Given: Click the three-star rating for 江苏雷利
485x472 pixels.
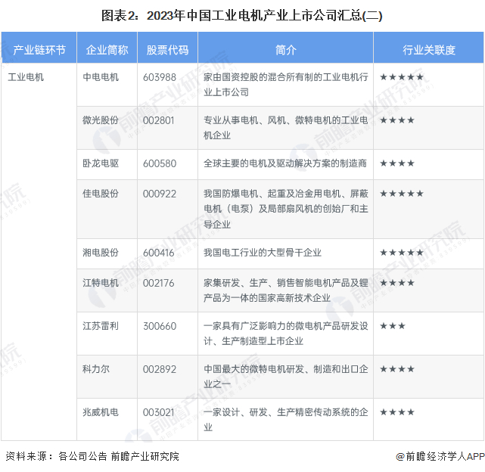Looking at the screenshot, I should [392, 326].
